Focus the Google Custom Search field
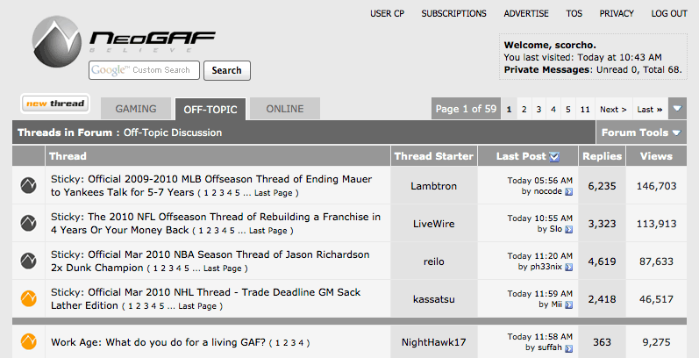This screenshot has height=358, width=699. [x=144, y=70]
